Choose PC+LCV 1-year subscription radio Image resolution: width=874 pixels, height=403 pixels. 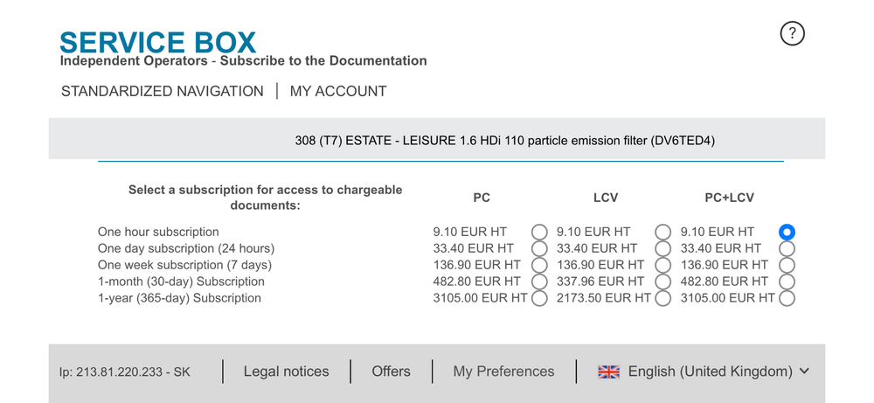(787, 298)
